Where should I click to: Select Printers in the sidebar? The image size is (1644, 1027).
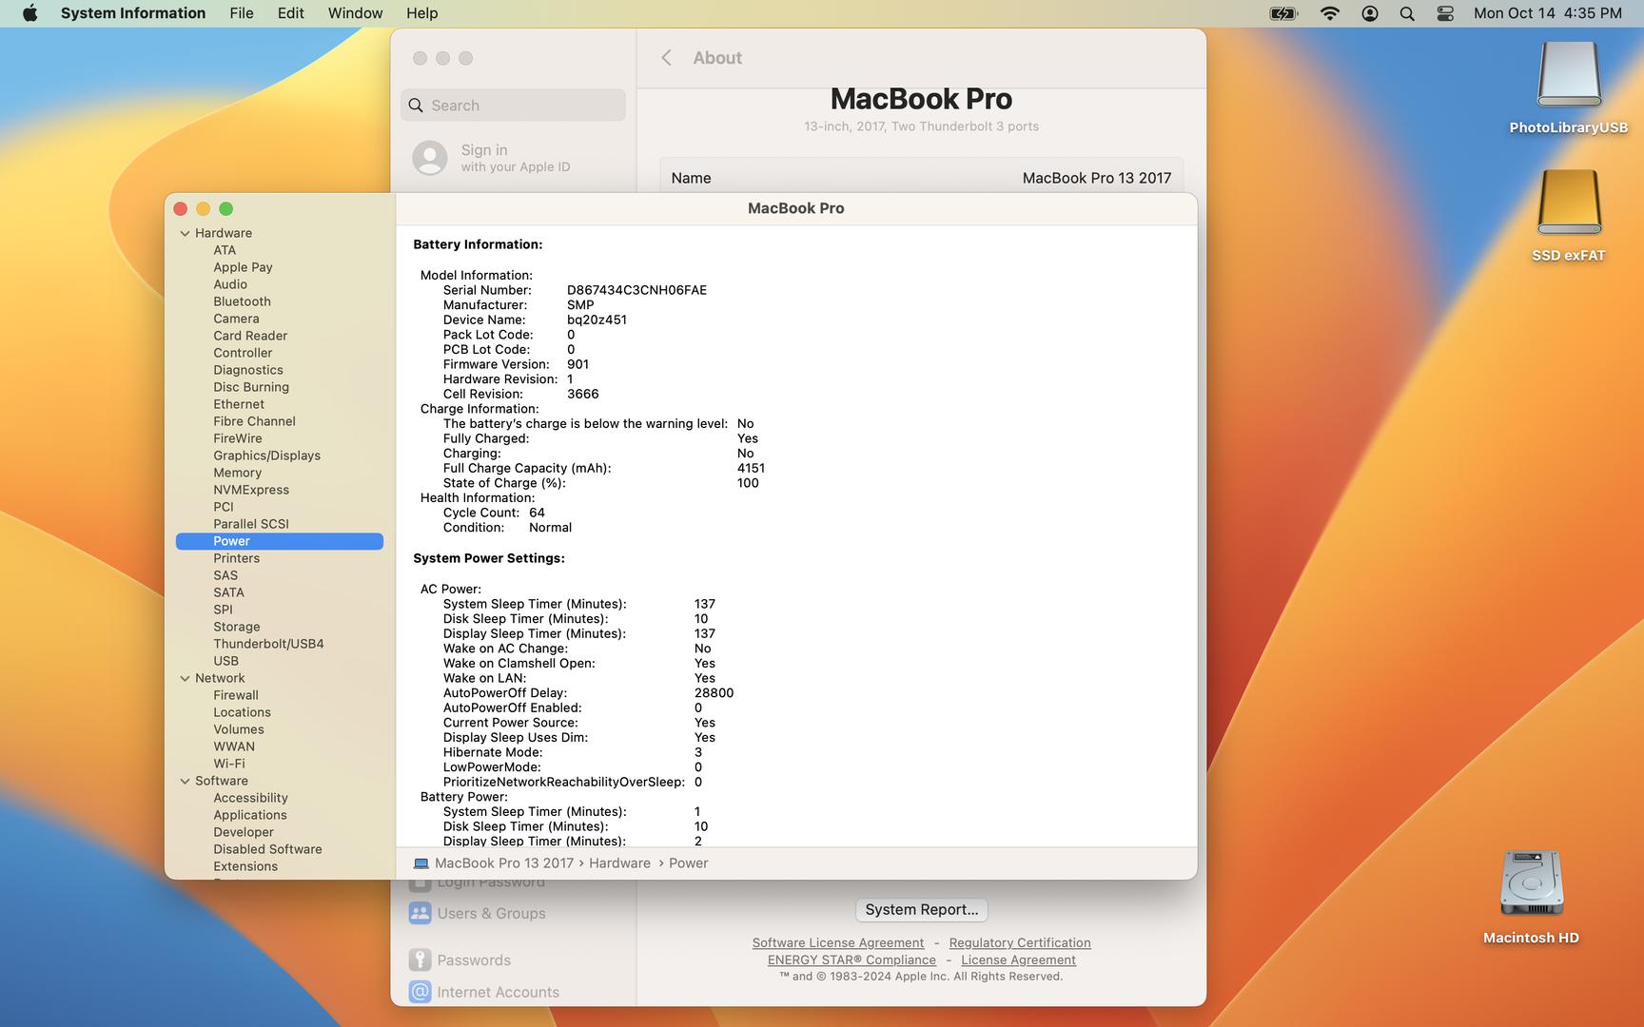tap(236, 558)
